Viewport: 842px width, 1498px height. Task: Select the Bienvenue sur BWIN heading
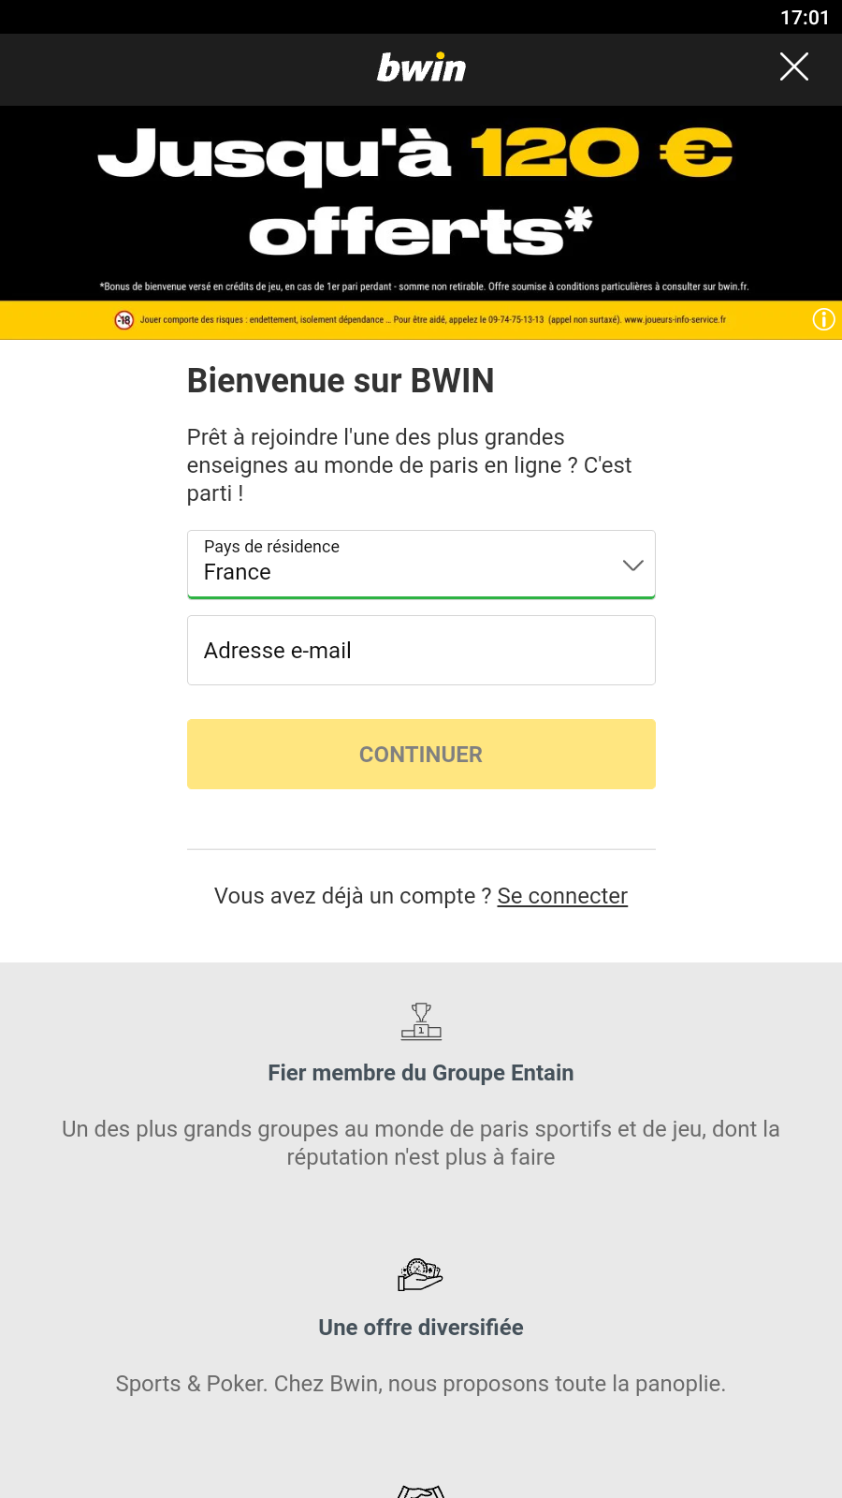click(341, 381)
